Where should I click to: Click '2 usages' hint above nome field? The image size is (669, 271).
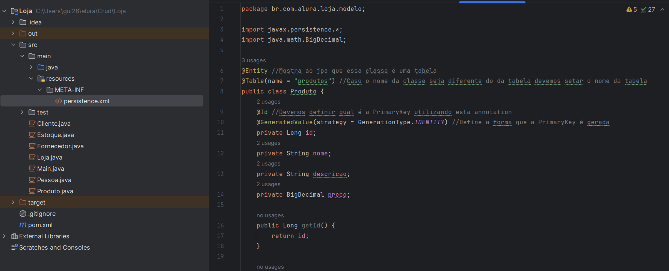point(269,143)
